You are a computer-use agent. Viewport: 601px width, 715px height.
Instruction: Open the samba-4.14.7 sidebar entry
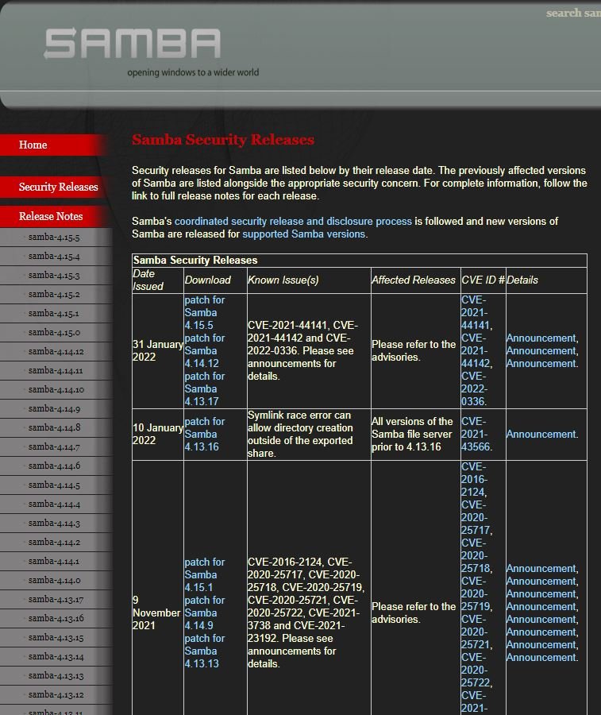(54, 446)
